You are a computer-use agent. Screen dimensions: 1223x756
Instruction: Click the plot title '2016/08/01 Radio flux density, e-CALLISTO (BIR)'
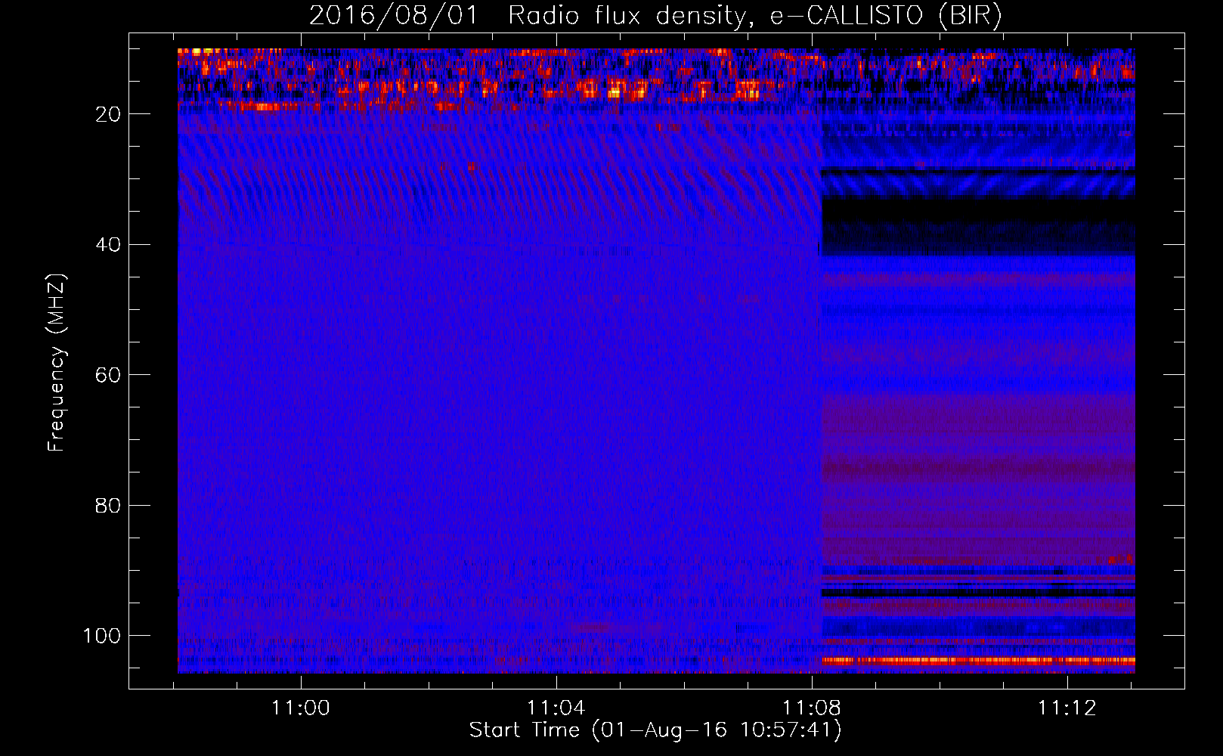pos(655,16)
